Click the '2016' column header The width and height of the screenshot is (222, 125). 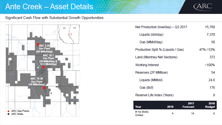170,107
